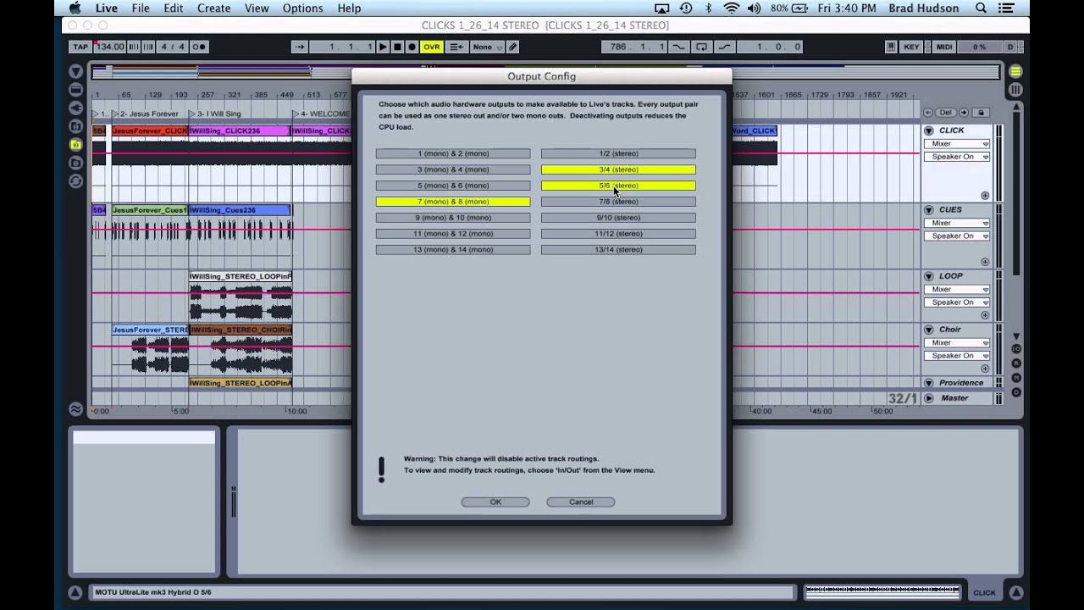The height and width of the screenshot is (610, 1084).
Task: Click the global Record button
Action: (412, 47)
